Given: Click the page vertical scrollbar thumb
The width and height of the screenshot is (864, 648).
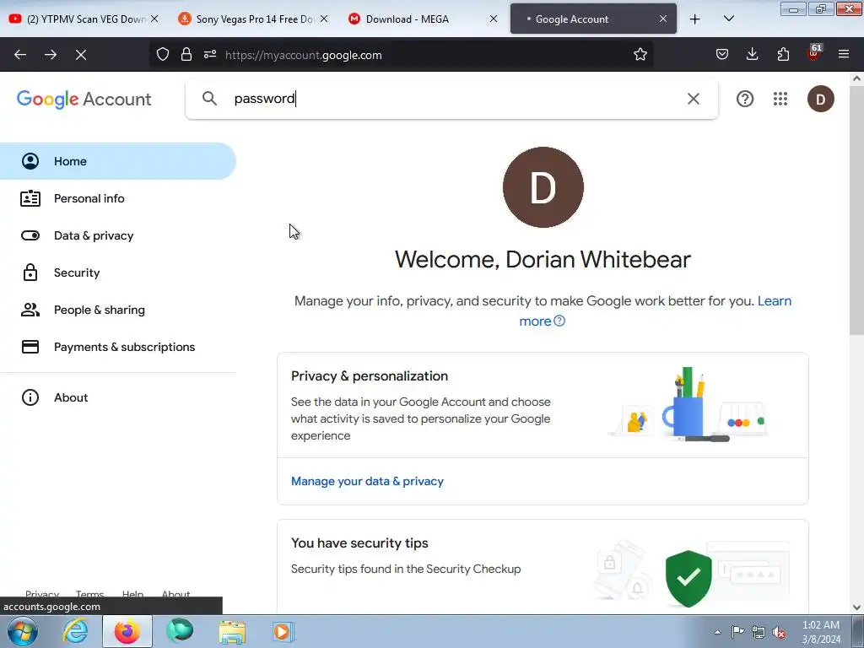Looking at the screenshot, I should (x=856, y=210).
